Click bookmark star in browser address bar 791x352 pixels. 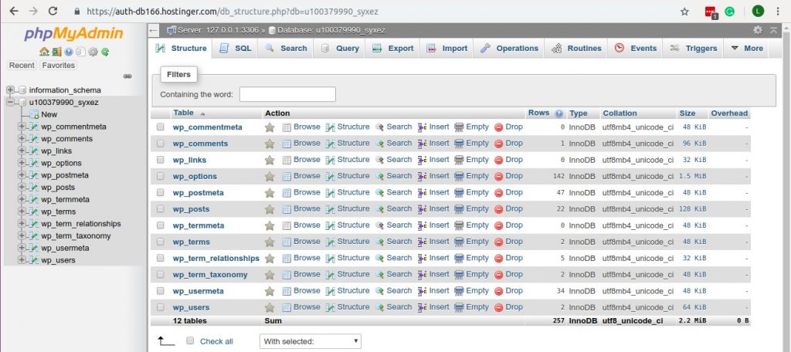(x=684, y=11)
